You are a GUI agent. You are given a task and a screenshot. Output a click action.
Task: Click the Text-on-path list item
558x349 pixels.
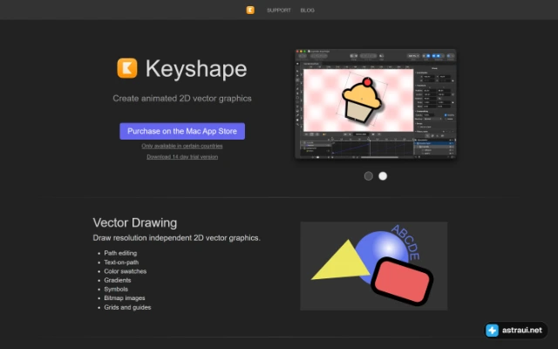121,262
